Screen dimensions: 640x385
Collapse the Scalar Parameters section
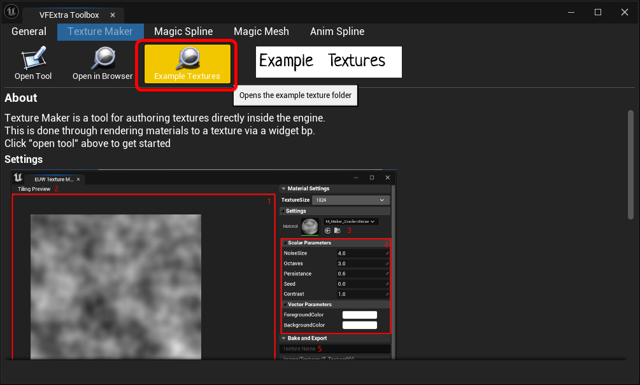[285, 242]
